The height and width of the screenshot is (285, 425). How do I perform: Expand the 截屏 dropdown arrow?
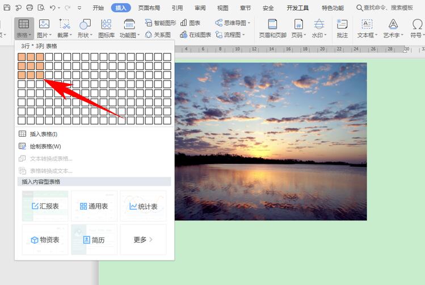click(x=71, y=35)
